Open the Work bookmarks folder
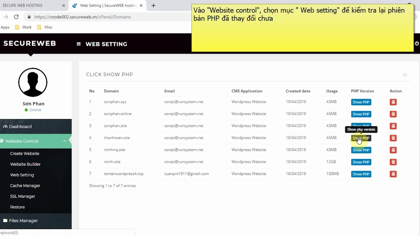 23,27
